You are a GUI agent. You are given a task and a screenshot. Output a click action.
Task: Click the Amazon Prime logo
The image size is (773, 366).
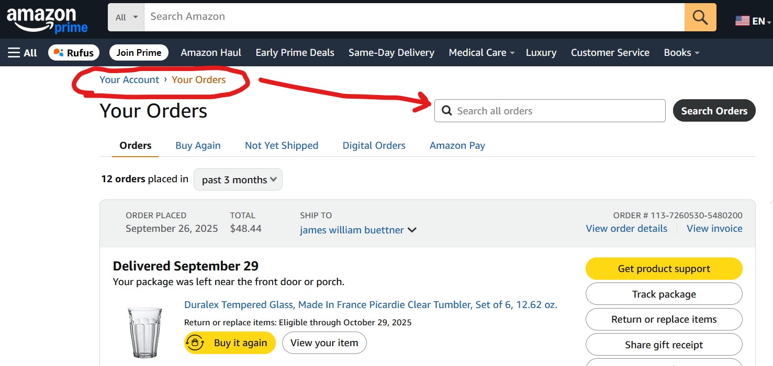pyautogui.click(x=47, y=20)
